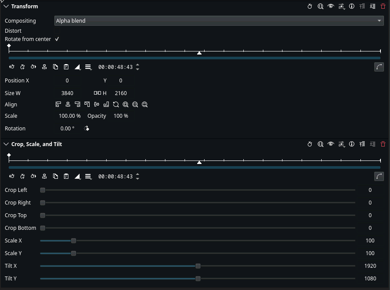Edit the Tilt X value 1920
Image resolution: width=390 pixels, height=290 pixels.
coord(370,266)
